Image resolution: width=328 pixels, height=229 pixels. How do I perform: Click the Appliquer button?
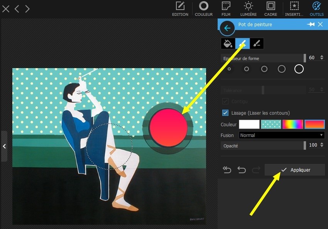click(x=295, y=170)
